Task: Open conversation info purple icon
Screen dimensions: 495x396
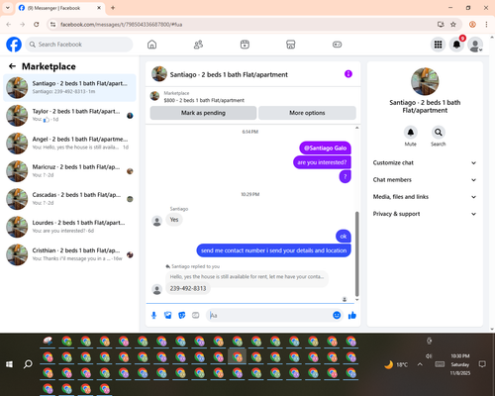Action: 348,74
